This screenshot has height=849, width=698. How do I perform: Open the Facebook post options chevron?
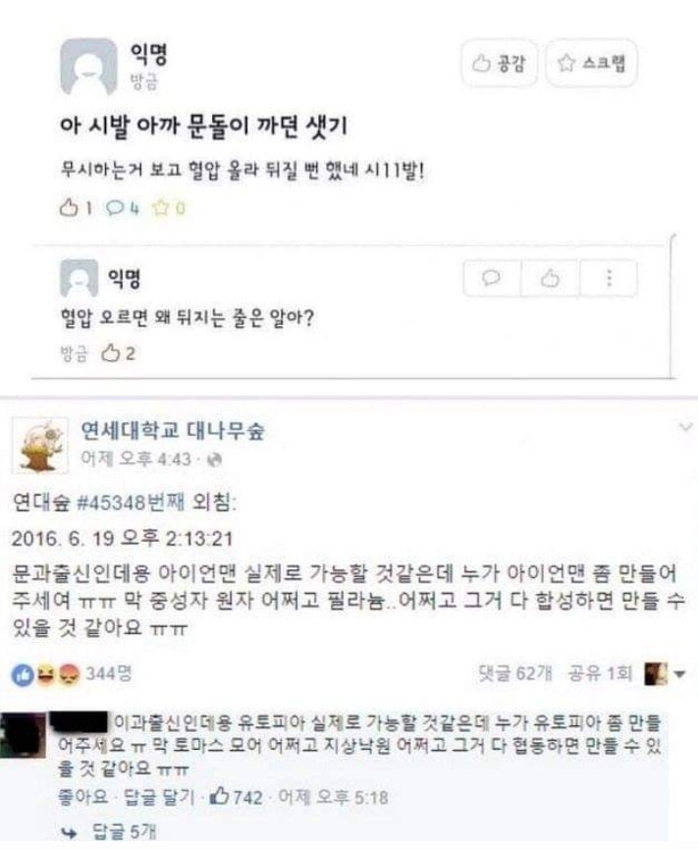[686, 428]
